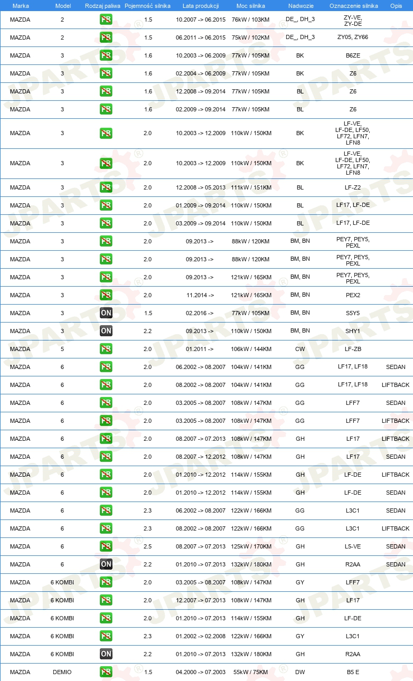Click petrol icon in LF17, LF18 LIFTBACK row
Viewport: 413px width, 681px height.
point(106,385)
